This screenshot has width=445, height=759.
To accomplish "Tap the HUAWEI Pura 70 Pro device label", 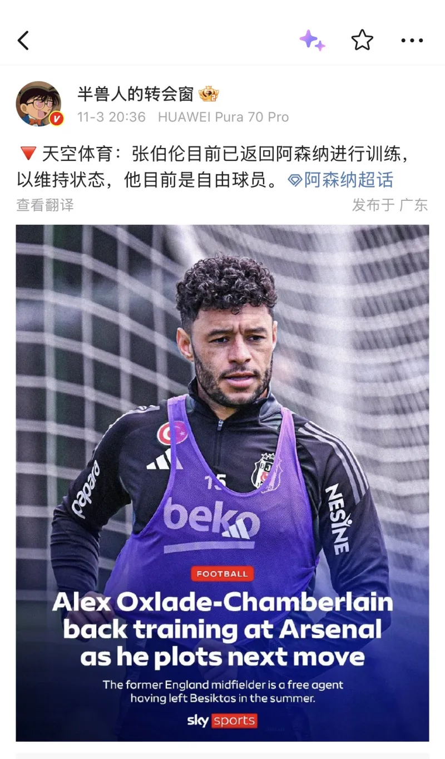I will [224, 117].
